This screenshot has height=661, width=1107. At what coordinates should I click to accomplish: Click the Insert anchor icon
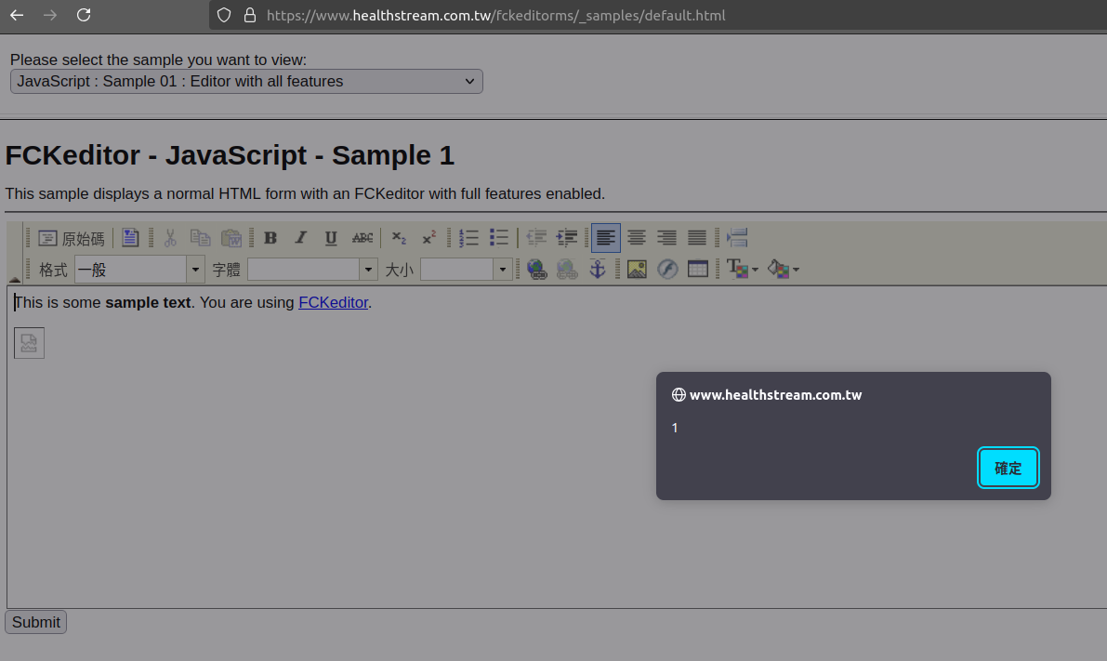[x=598, y=269]
